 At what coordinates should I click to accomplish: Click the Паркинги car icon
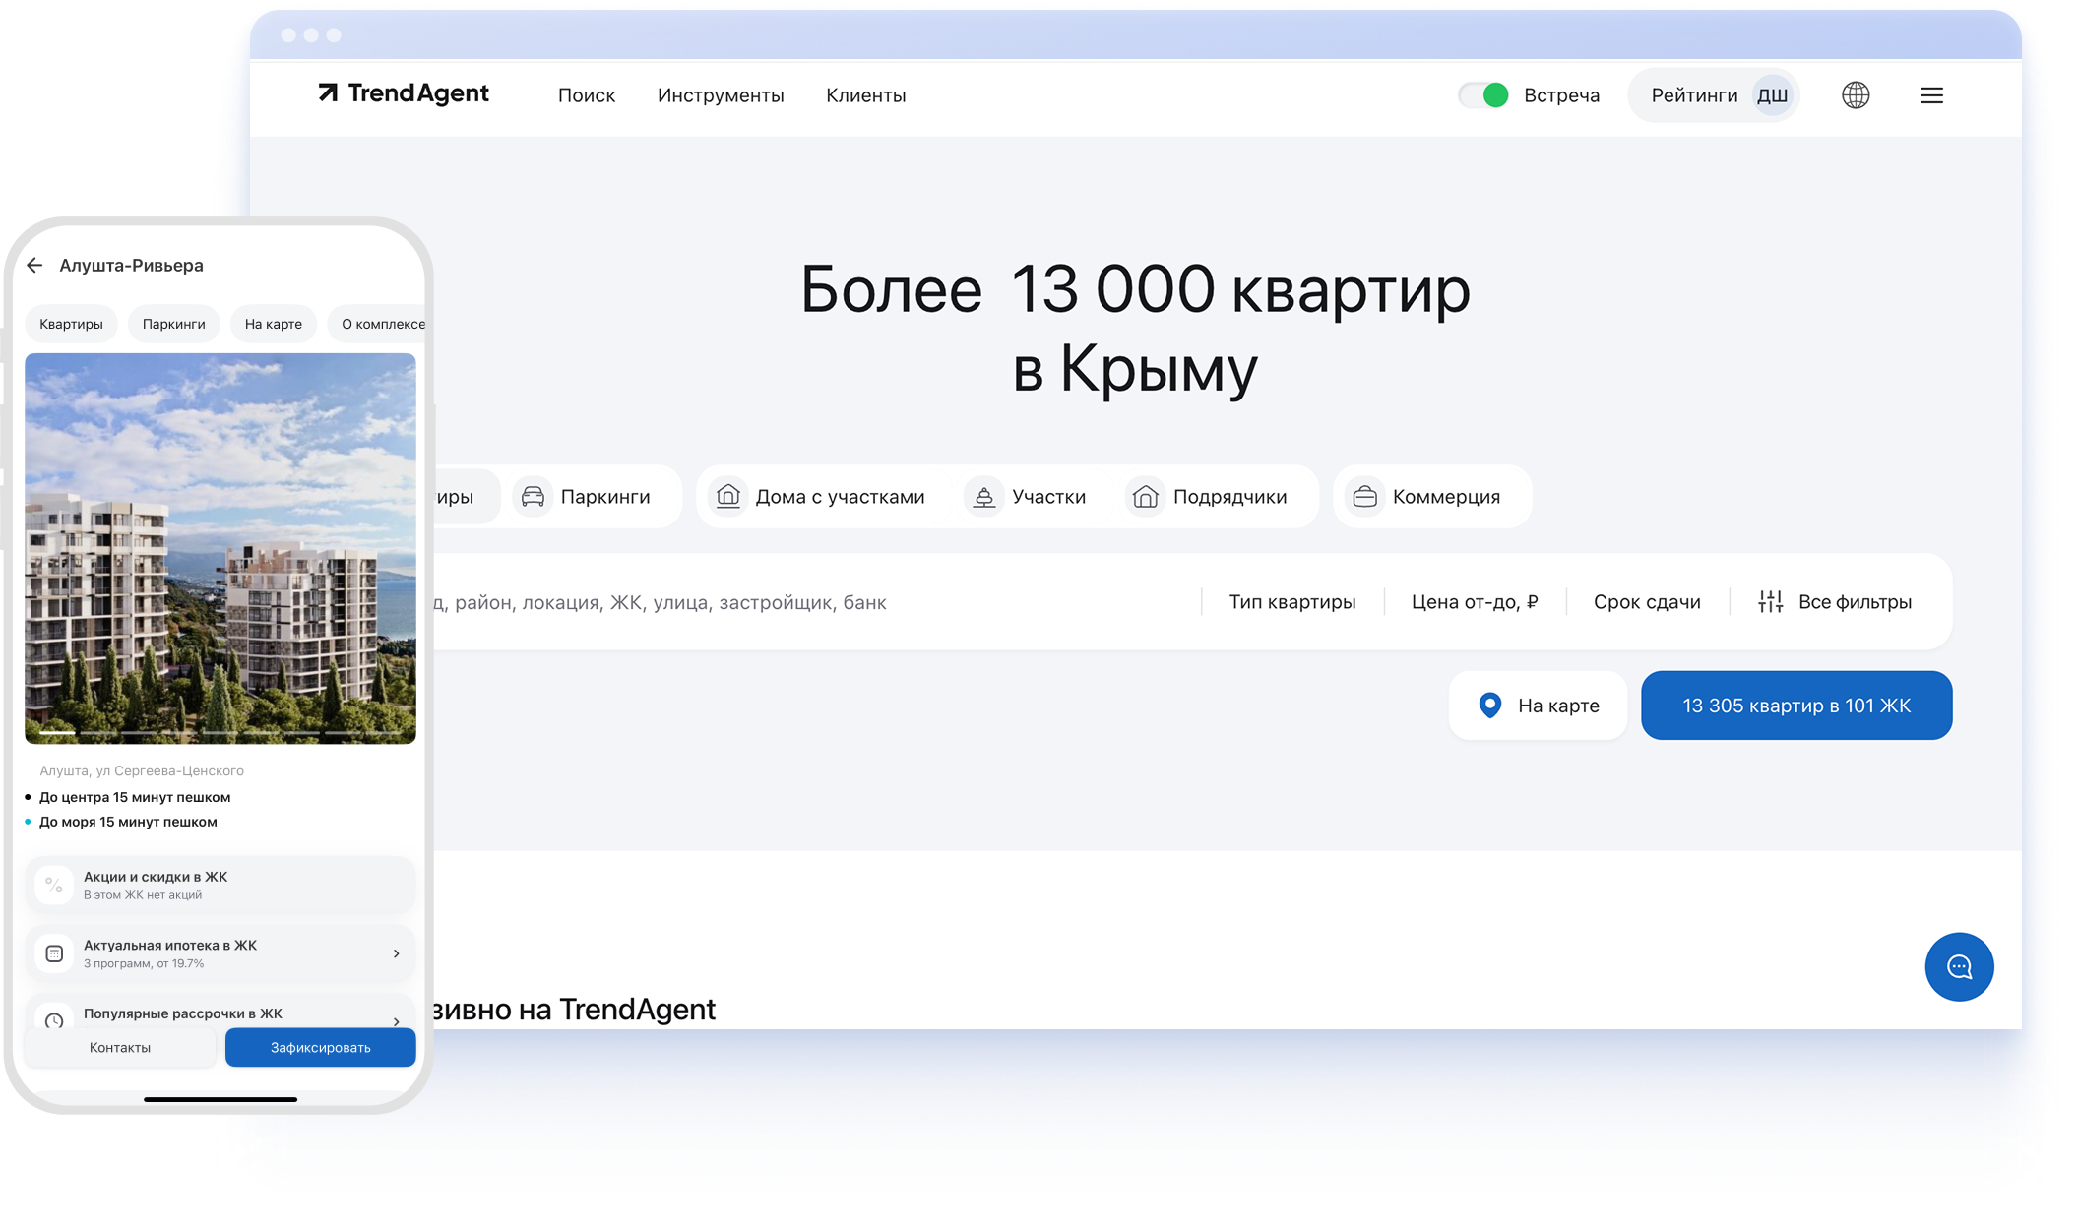tap(533, 496)
